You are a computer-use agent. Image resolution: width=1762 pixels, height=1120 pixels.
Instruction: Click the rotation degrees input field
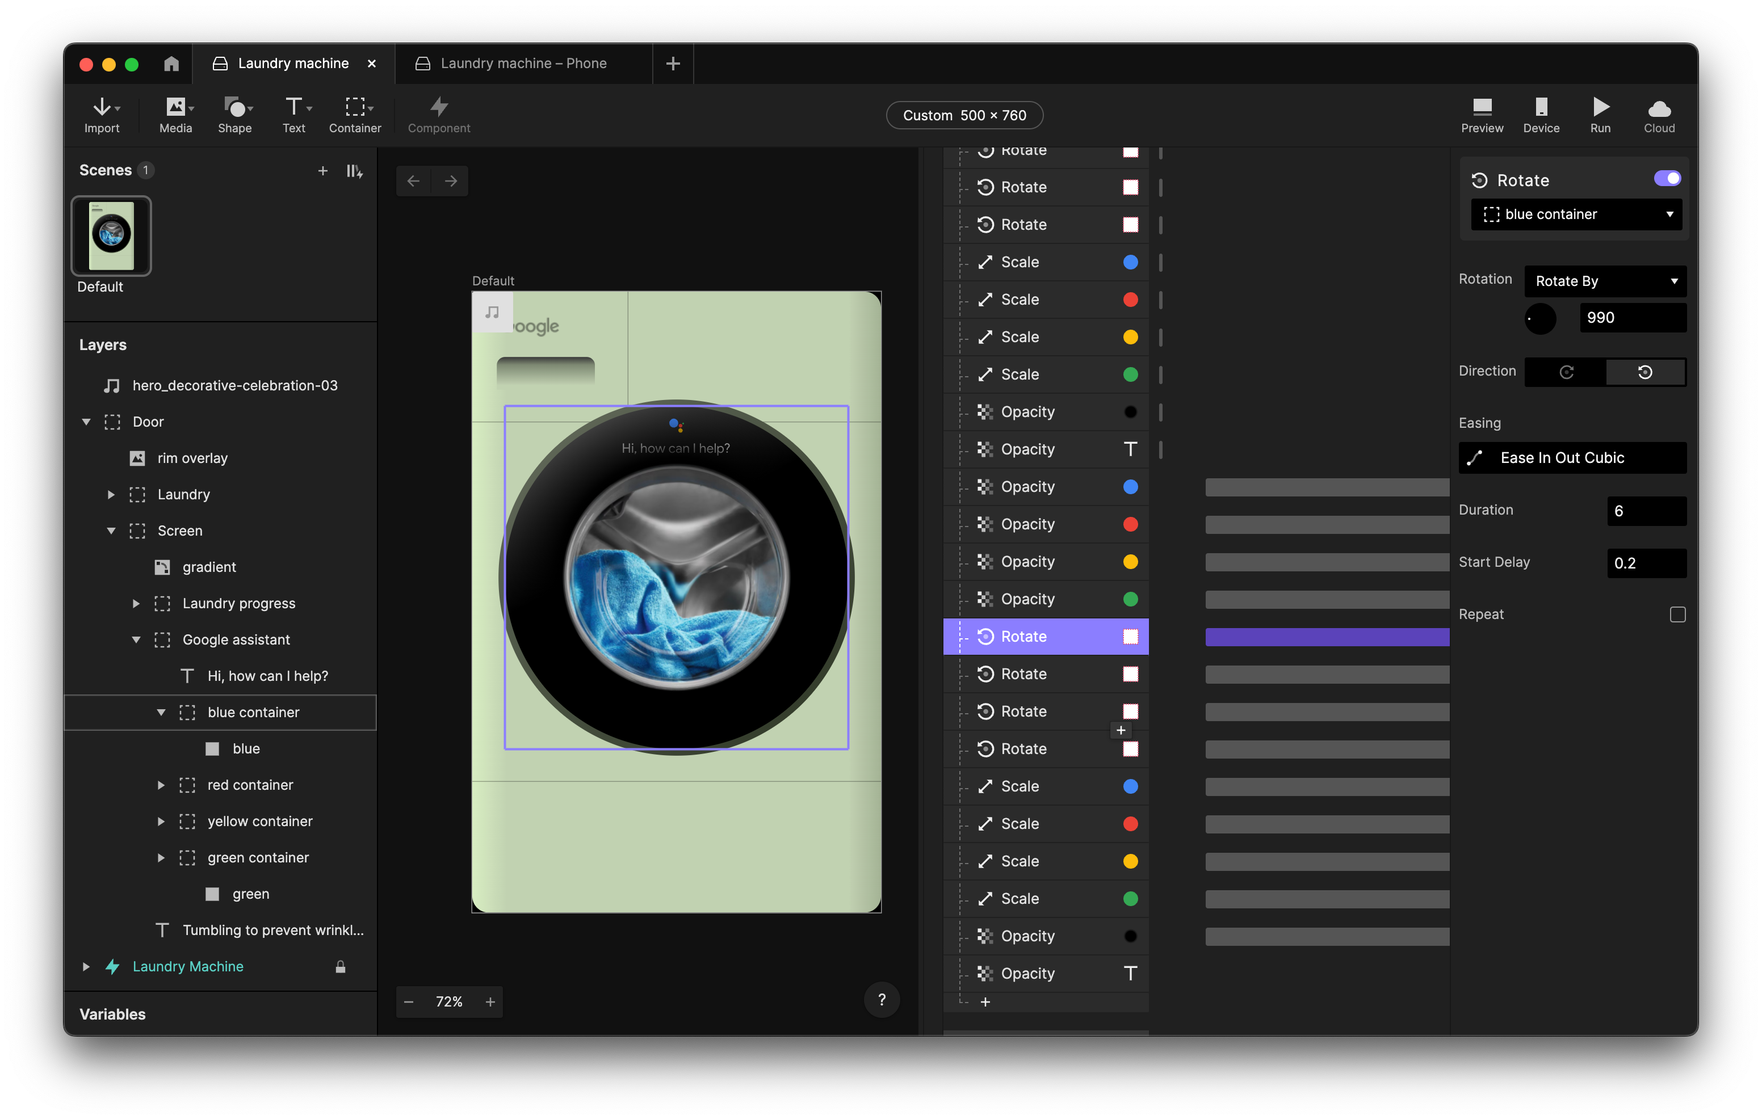coord(1631,317)
